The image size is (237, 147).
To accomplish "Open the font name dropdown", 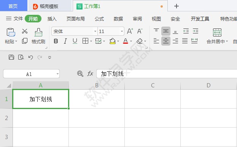I will [95, 32].
